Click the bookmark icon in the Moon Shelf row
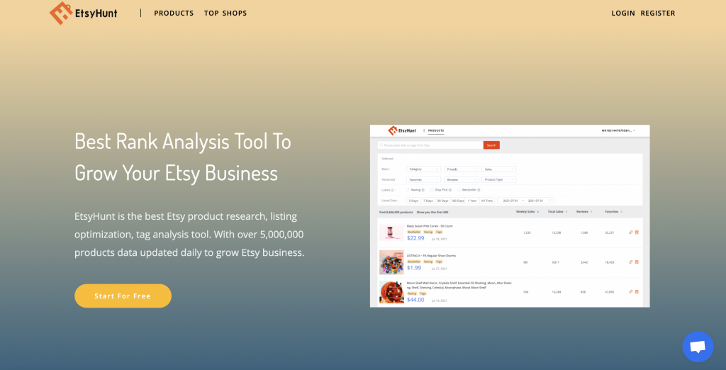726x370 pixels. 637,291
